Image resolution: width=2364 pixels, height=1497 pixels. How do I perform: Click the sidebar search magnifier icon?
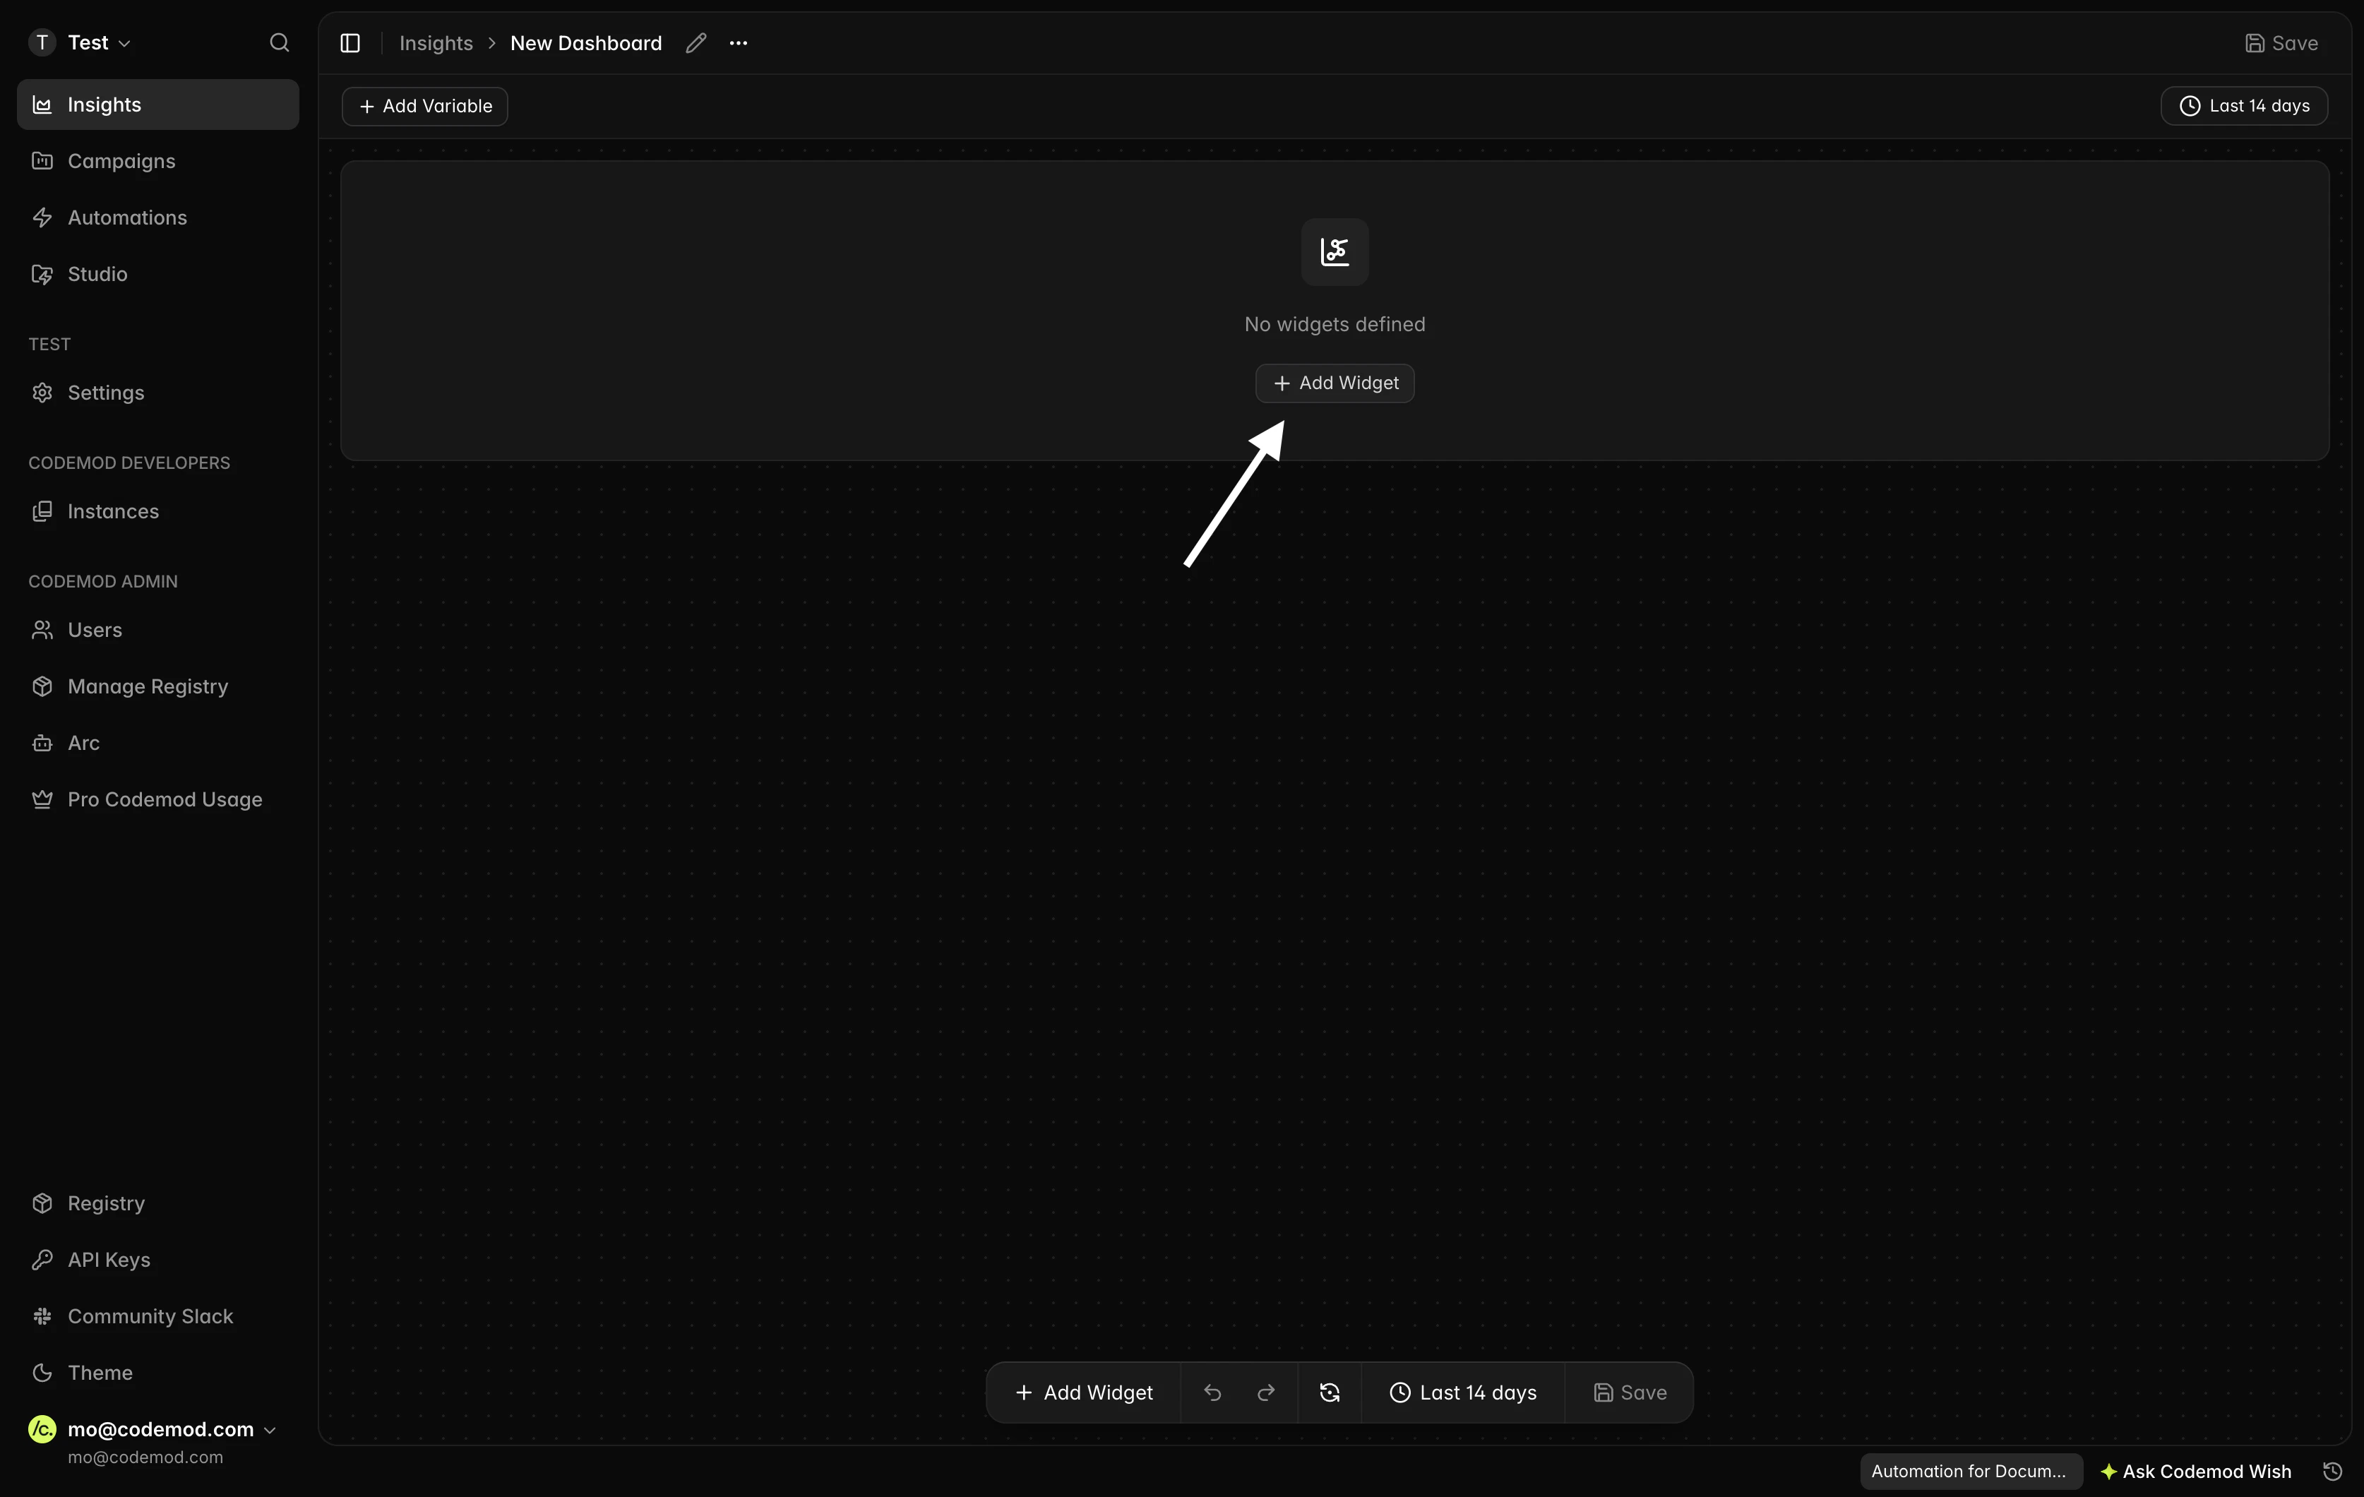tap(280, 42)
